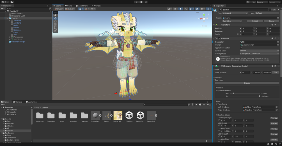The height and width of the screenshot is (146, 282).
Task: Adjust the Project asset icon size slider
Action: pyautogui.click(x=205, y=141)
